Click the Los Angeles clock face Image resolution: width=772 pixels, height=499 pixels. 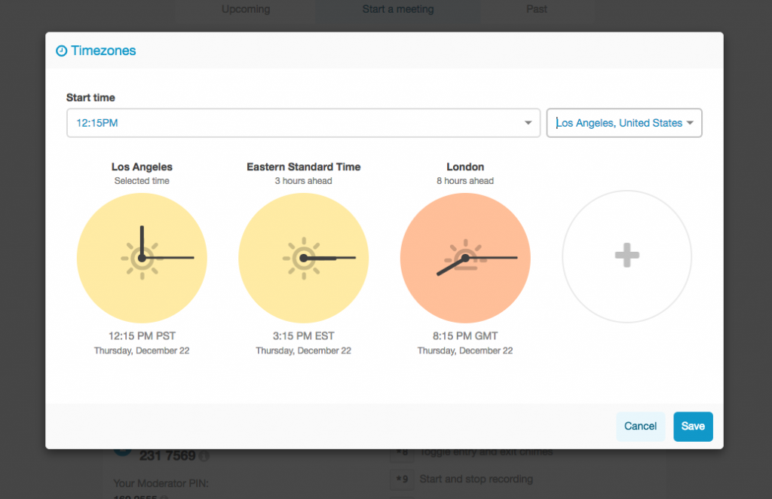[x=142, y=258]
